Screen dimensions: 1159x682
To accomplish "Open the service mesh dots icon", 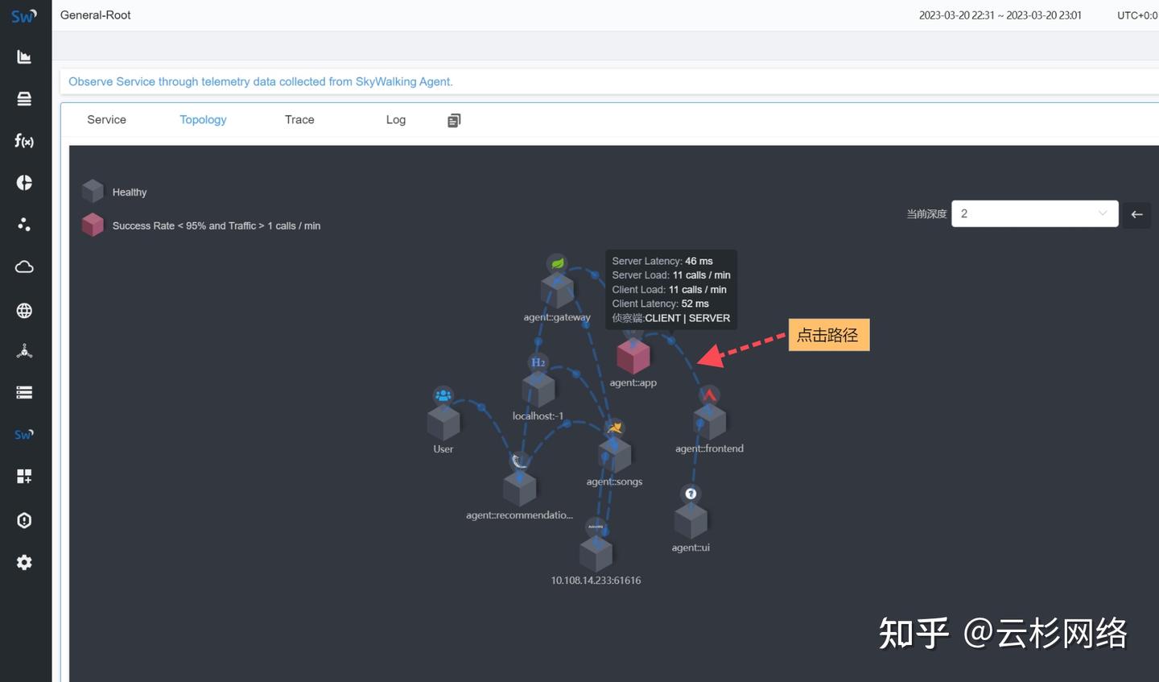I will pos(24,225).
